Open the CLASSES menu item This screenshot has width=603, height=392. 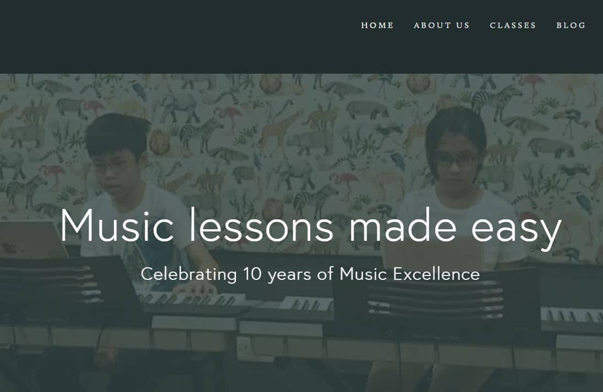click(x=513, y=25)
